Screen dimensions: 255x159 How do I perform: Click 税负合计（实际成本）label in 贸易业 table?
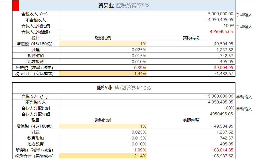point(36,73)
